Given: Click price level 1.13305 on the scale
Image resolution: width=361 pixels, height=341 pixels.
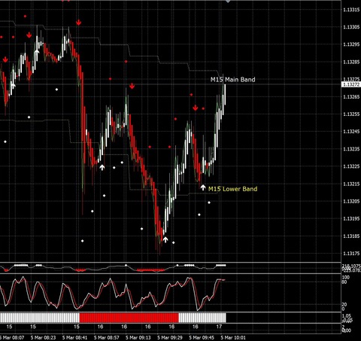Looking at the screenshot, I should 351,27.
